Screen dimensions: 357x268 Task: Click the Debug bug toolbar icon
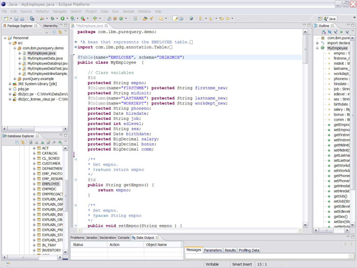52,19
